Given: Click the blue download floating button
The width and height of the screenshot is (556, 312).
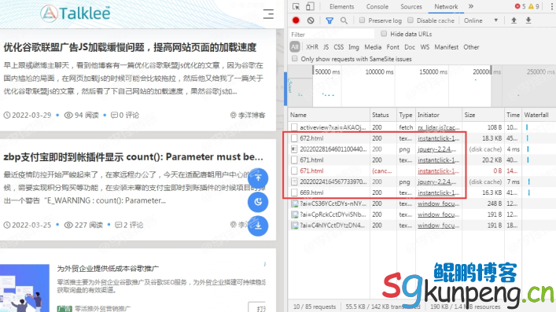Looking at the screenshot, I should (x=258, y=226).
